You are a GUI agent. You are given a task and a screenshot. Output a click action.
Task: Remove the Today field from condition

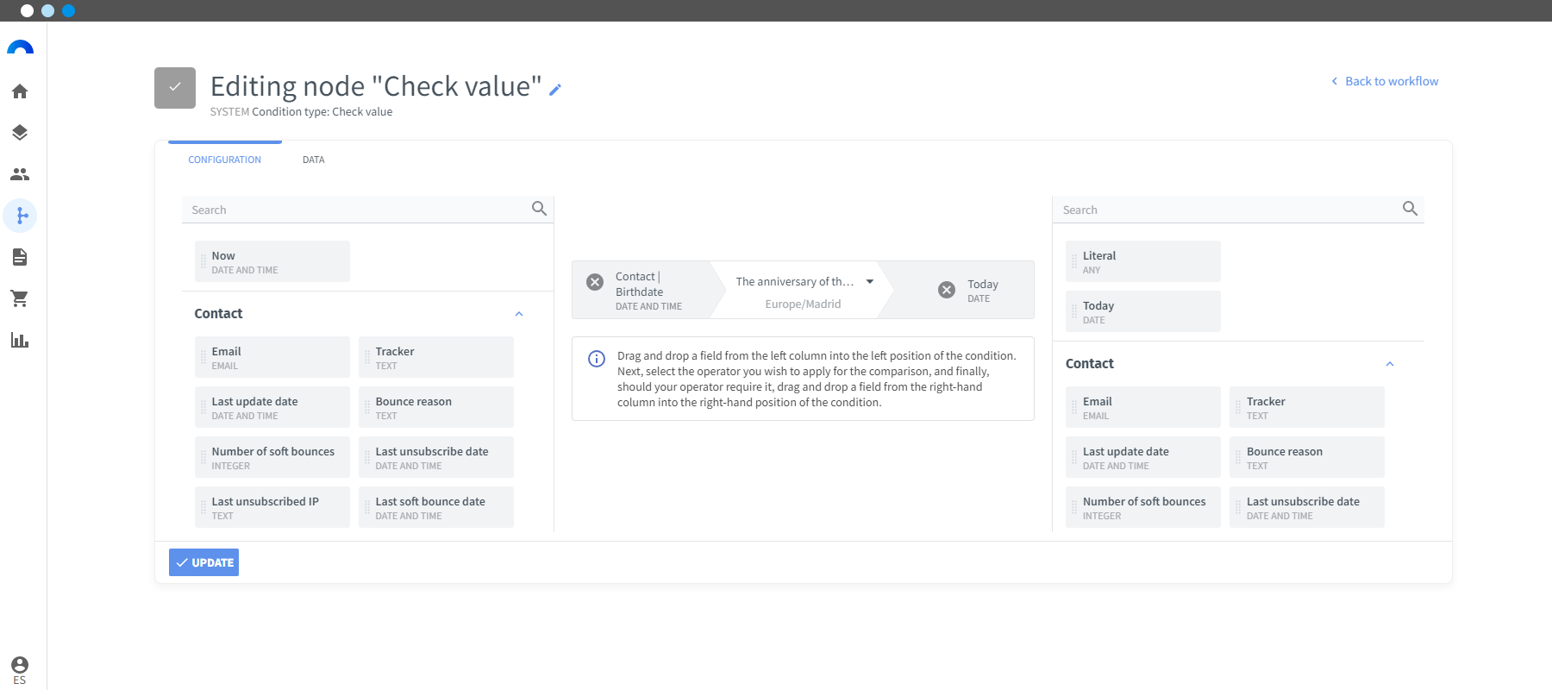[947, 290]
